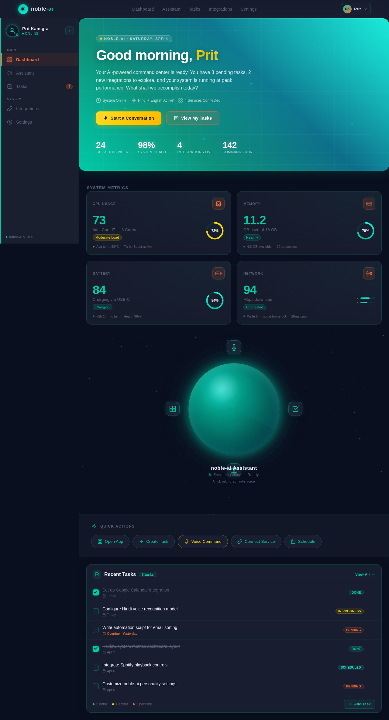Click the Overdue · Yesterday label
Screen dimensions: 389x720
pyautogui.click(x=122, y=634)
